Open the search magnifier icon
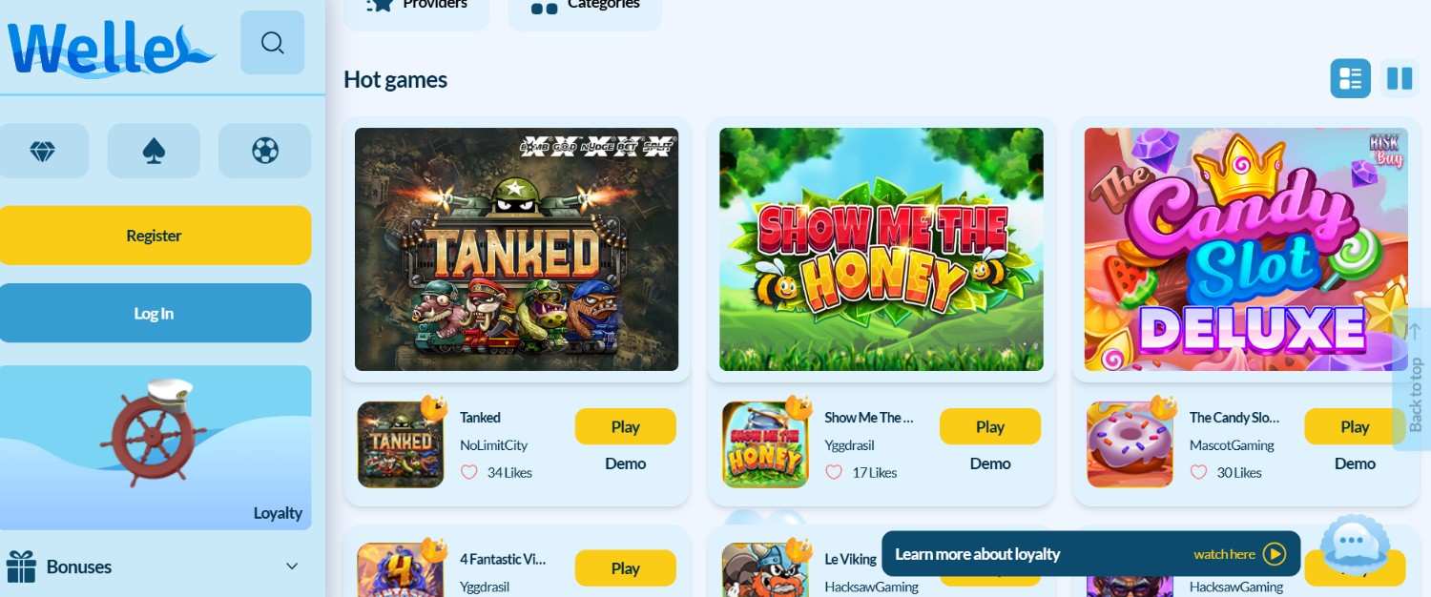The height and width of the screenshot is (597, 1431). click(x=273, y=43)
